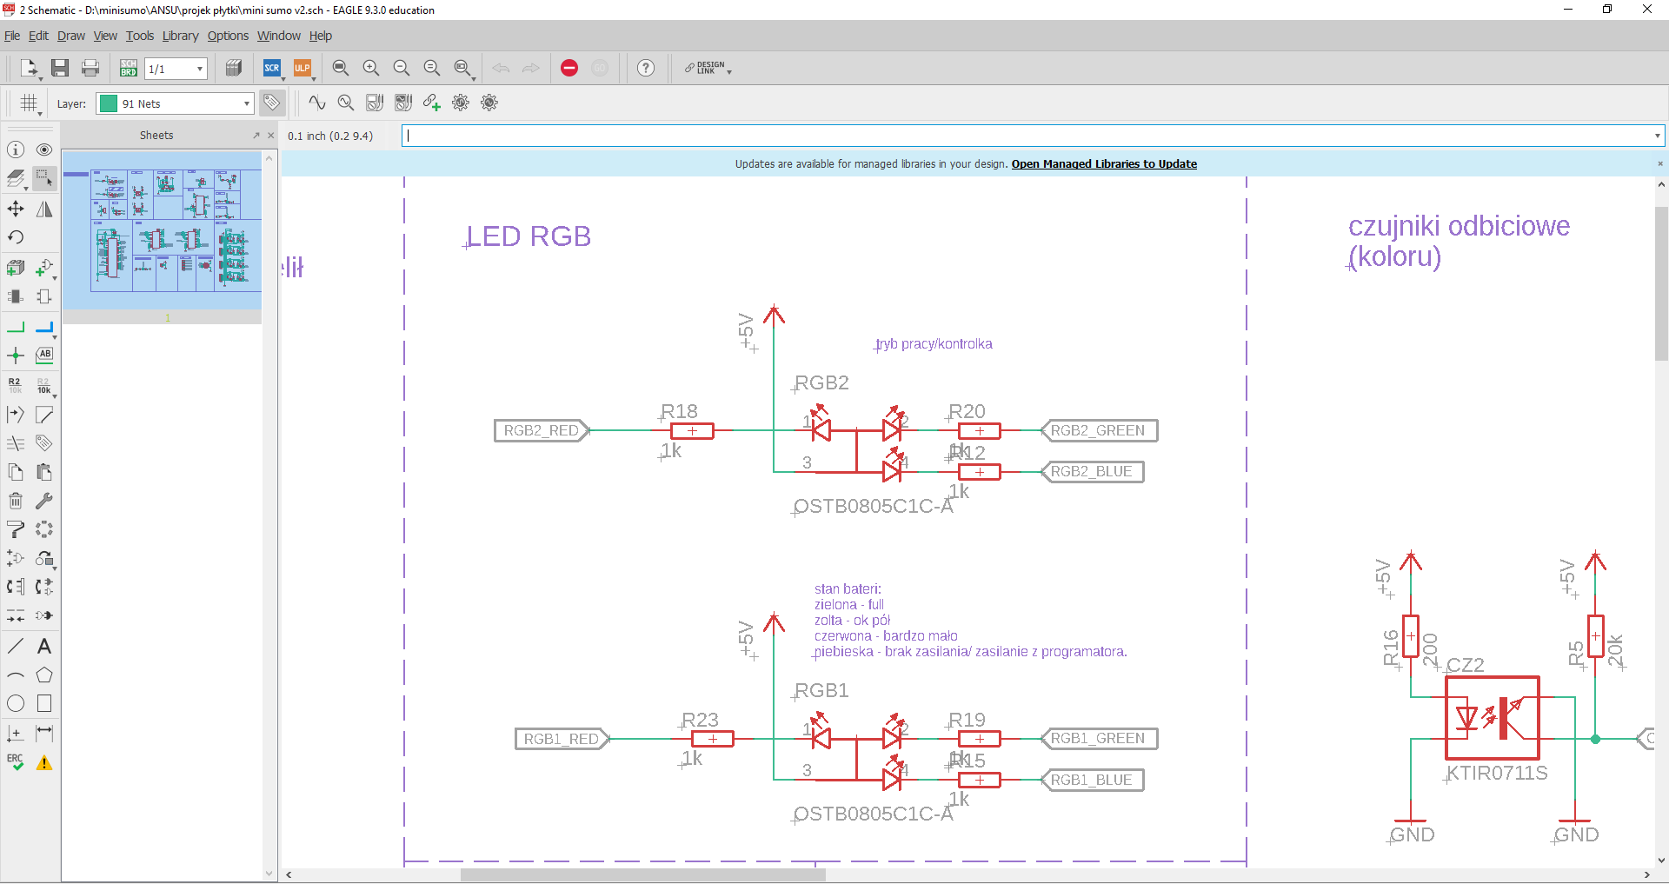Select the Line drawing tool

pyautogui.click(x=16, y=647)
